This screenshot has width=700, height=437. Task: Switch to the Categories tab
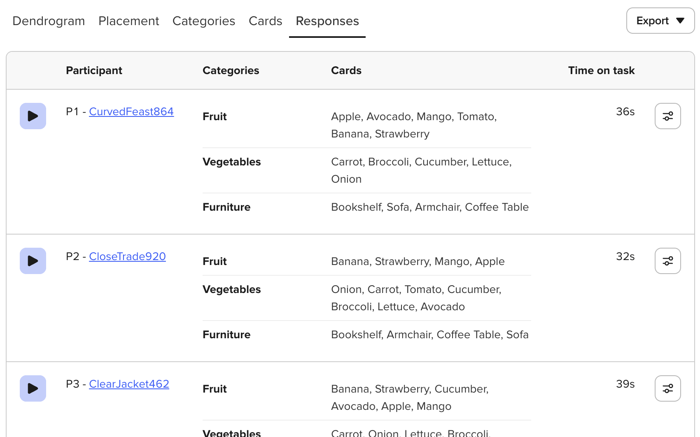click(204, 21)
